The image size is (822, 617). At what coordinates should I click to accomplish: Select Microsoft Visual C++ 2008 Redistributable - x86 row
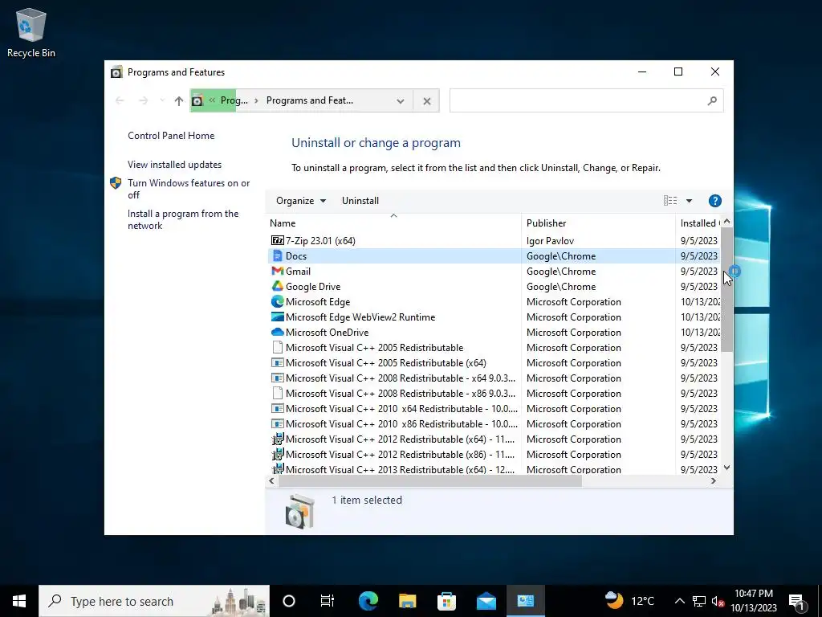pyautogui.click(x=494, y=394)
